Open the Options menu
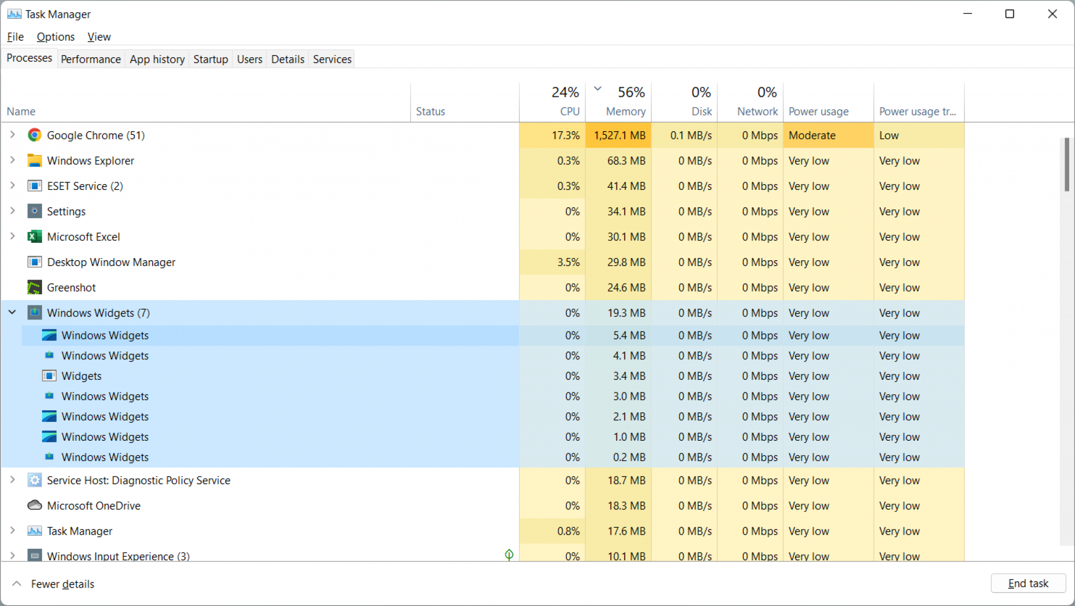The image size is (1075, 606). tap(55, 37)
